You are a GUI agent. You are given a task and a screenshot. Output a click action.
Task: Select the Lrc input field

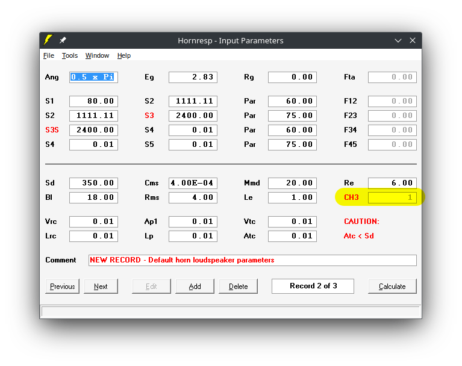94,236
